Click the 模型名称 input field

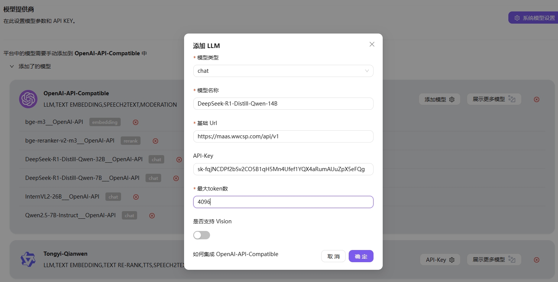pos(283,104)
